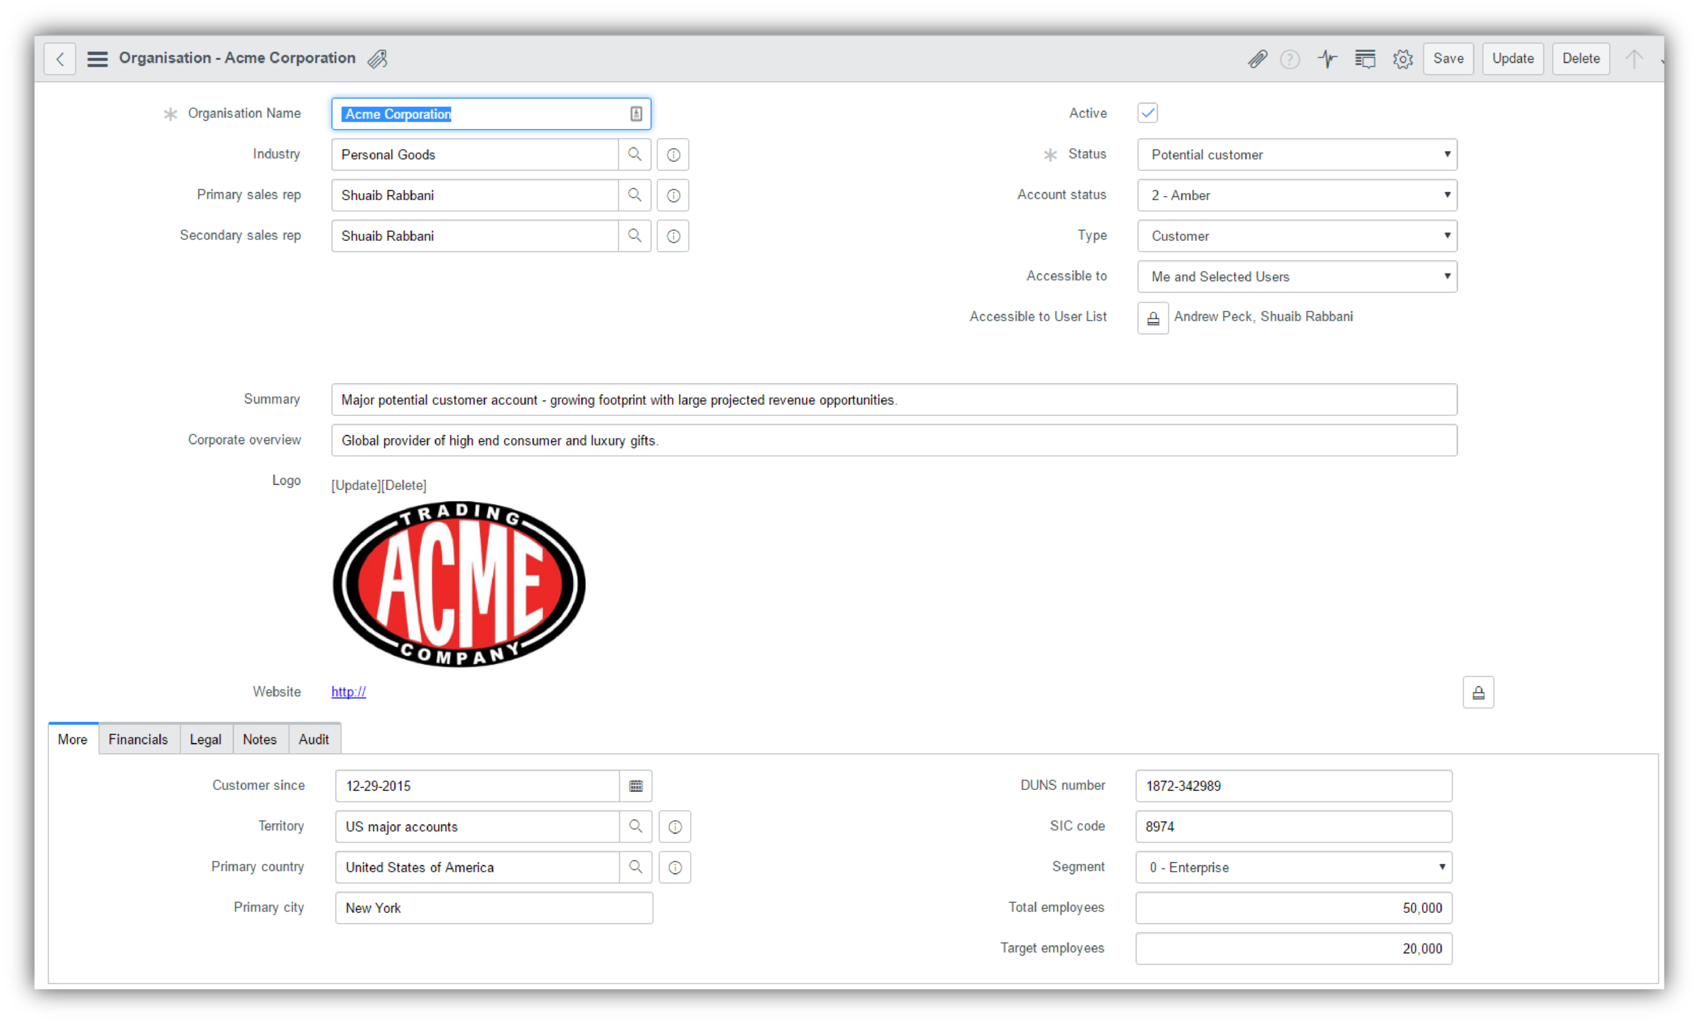View the Audit tab
This screenshot has width=1701, height=1026.
pyautogui.click(x=314, y=740)
